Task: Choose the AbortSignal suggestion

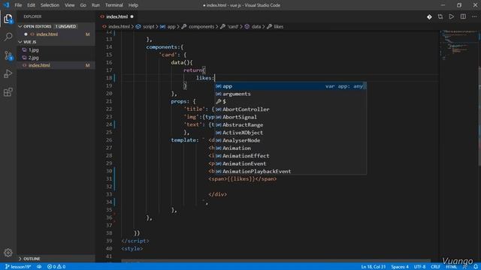Action: [290, 117]
